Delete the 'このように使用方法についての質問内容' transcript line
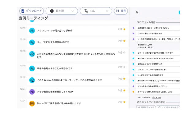195x116 pixels. (x=121, y=52)
